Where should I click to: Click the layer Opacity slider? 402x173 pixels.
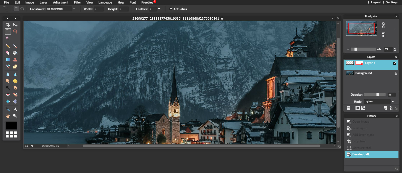[375, 95]
